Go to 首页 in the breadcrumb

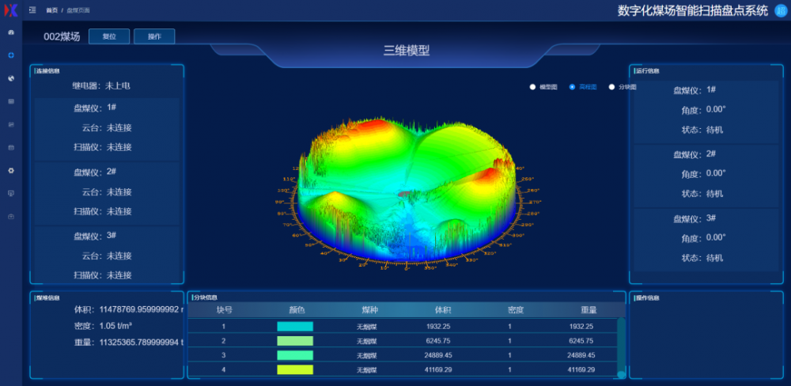pos(51,10)
